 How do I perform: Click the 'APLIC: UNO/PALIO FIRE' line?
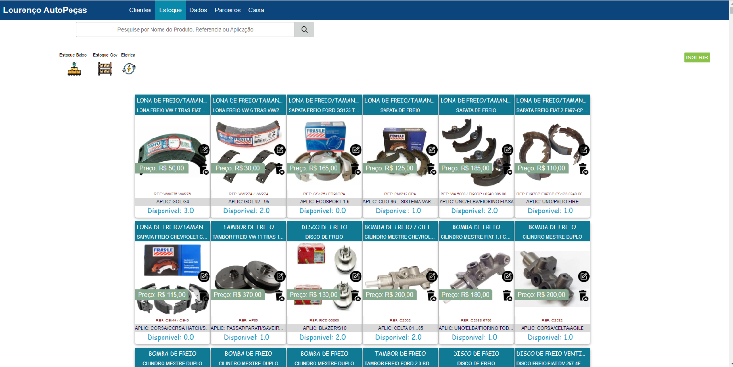tap(552, 202)
